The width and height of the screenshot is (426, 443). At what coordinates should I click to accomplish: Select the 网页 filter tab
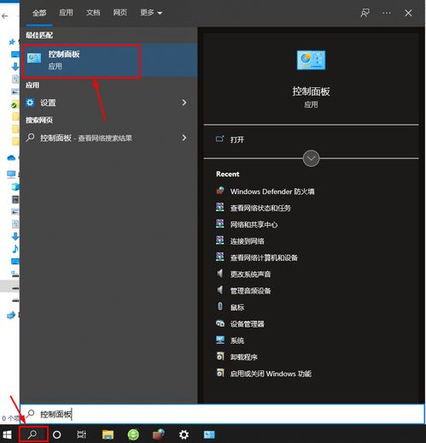coord(120,13)
